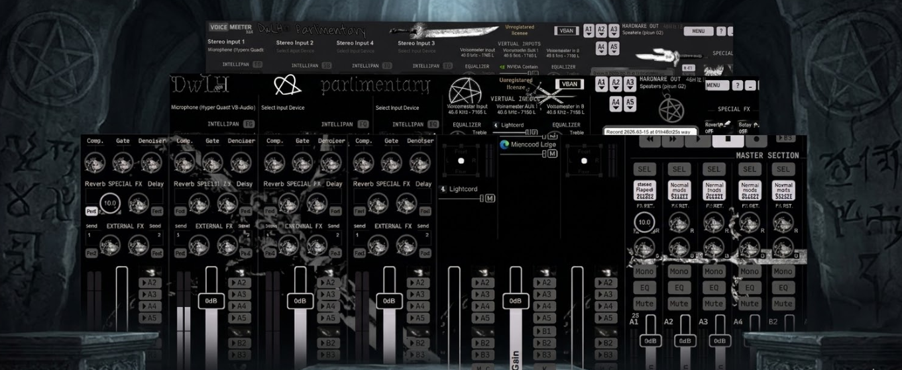Toggle Intellipan EQ on middle window microphone strip

coord(249,124)
